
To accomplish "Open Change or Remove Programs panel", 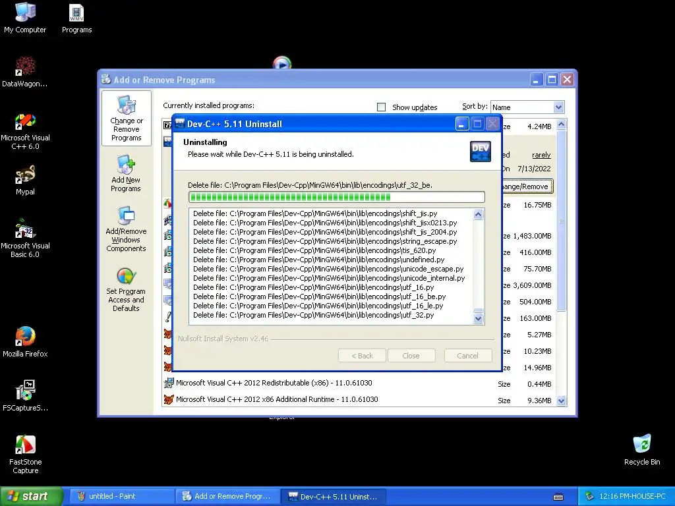I will 126,119.
